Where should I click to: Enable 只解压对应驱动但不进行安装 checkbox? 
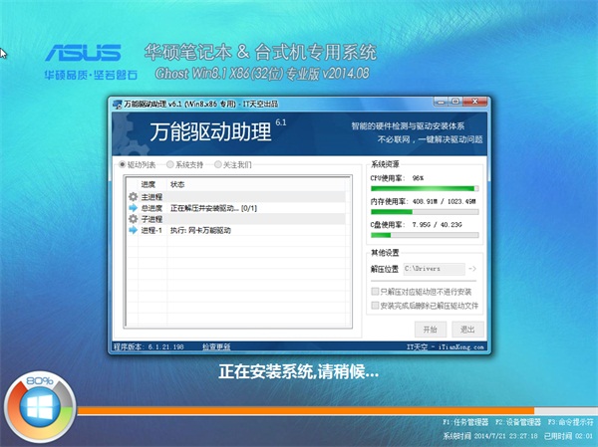coord(375,293)
